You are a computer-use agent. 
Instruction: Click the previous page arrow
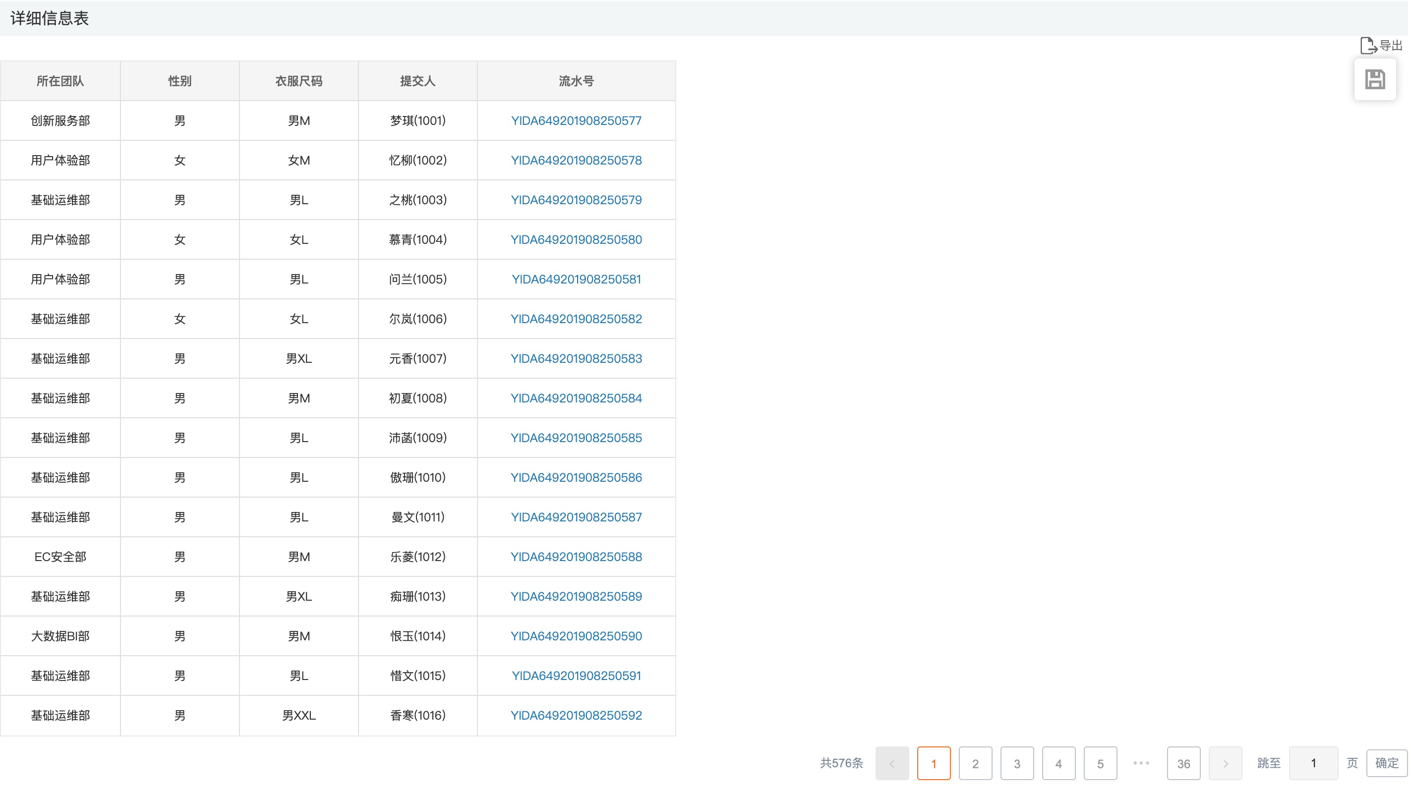coord(892,763)
